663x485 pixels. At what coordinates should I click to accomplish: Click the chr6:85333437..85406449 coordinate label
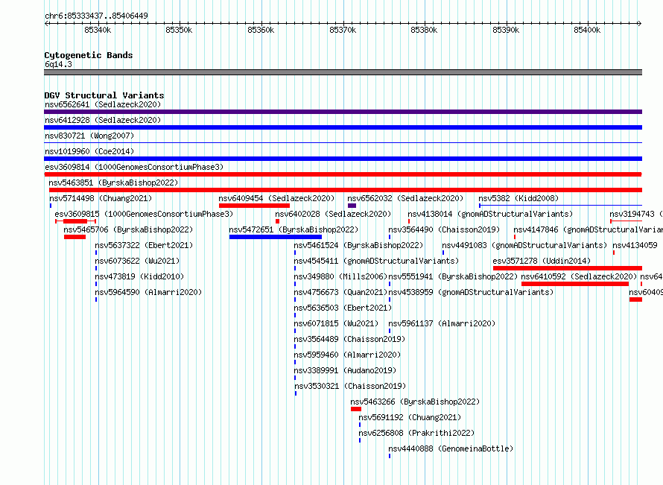(96, 16)
